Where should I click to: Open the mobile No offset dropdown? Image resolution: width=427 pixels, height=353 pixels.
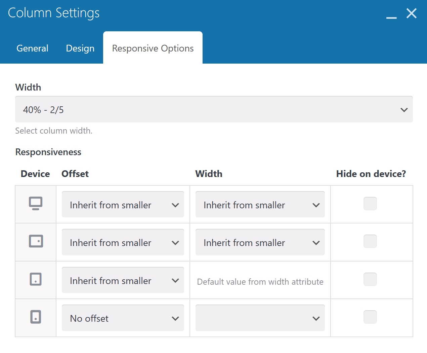coord(123,318)
